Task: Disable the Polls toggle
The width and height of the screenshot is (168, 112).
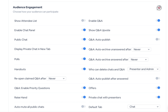Action: click(83, 59)
